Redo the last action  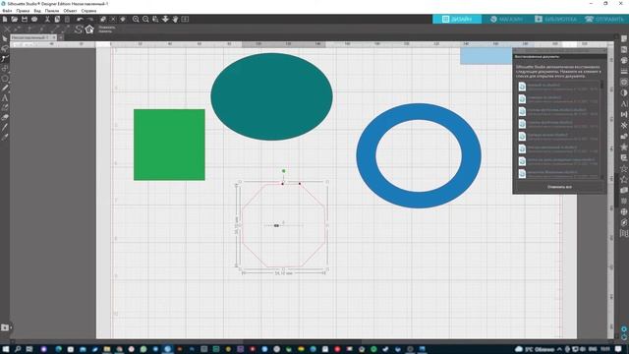click(90, 19)
